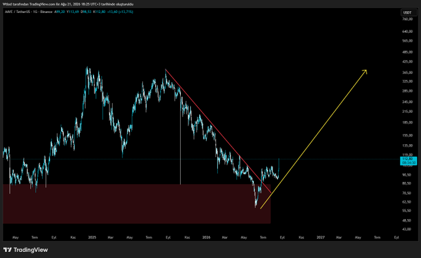
Task: Click the 43,00 price axis label
Action: pos(407,230)
